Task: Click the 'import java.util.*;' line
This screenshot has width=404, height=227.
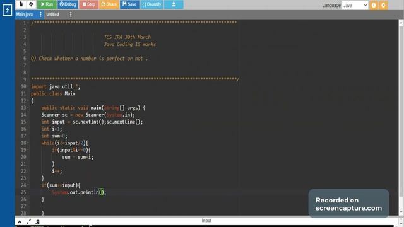Action: pyautogui.click(x=56, y=87)
